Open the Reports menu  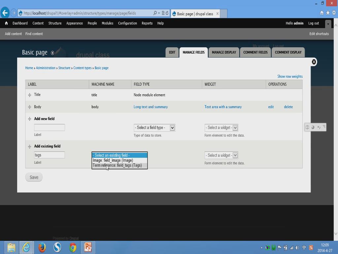coord(147,23)
